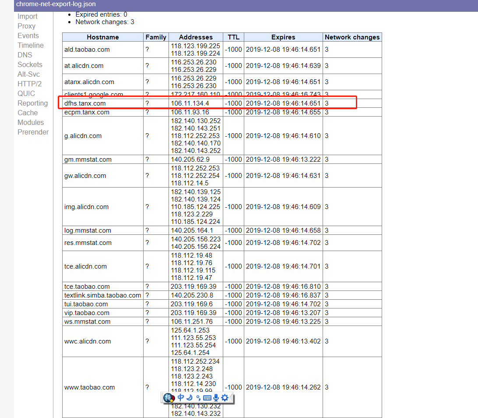Click the Network changes column header
The width and height of the screenshot is (478, 418).
pyautogui.click(x=352, y=37)
